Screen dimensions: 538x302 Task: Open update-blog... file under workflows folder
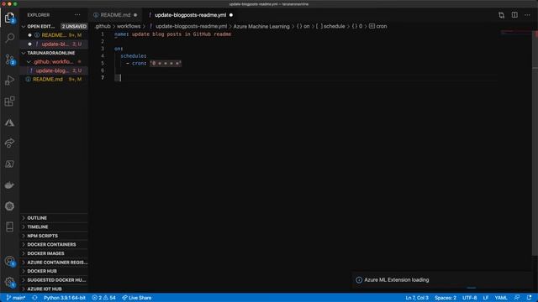click(54, 70)
